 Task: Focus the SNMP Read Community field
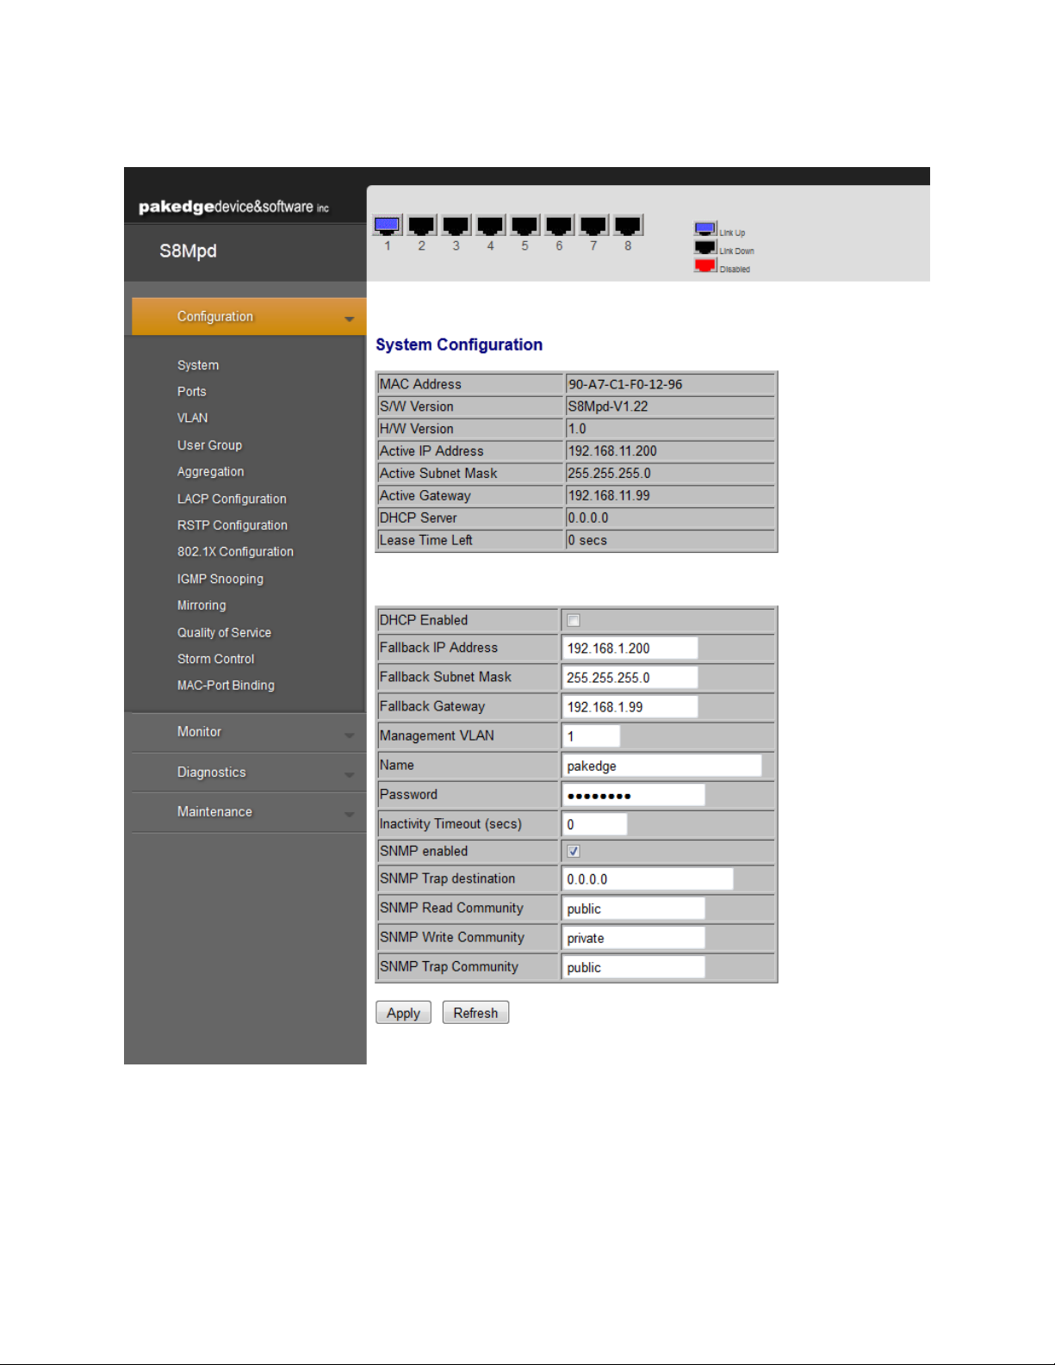[x=633, y=909]
